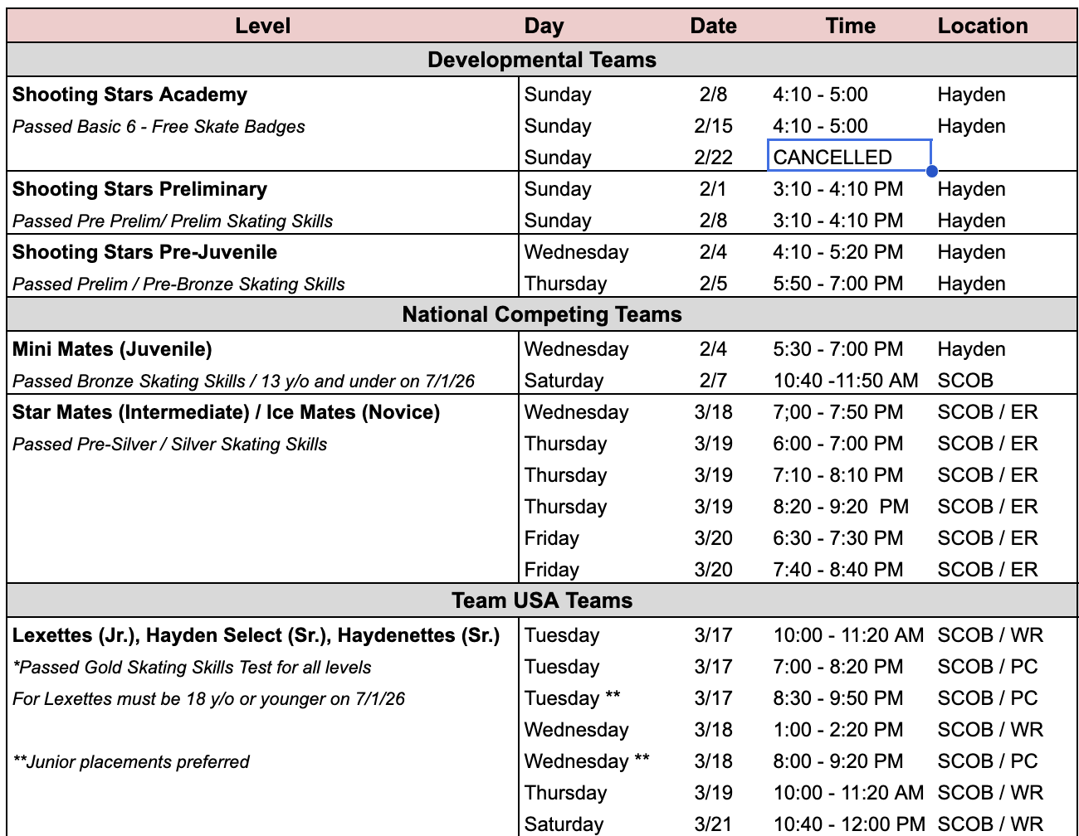The height and width of the screenshot is (836, 1079).
Task: Click the selected CANCELLED cell
Action: pos(848,157)
